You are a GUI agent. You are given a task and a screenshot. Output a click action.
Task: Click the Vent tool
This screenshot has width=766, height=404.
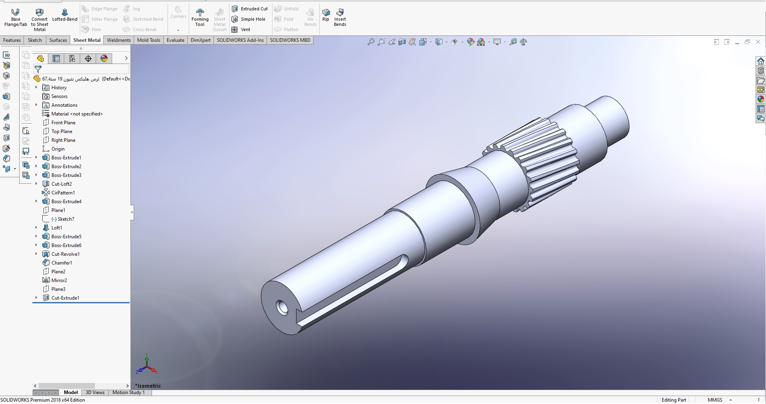click(x=241, y=29)
